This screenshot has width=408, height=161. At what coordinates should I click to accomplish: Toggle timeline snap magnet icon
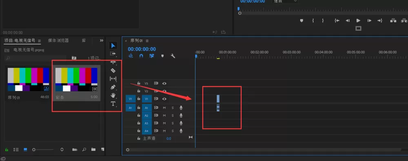pos(141,56)
